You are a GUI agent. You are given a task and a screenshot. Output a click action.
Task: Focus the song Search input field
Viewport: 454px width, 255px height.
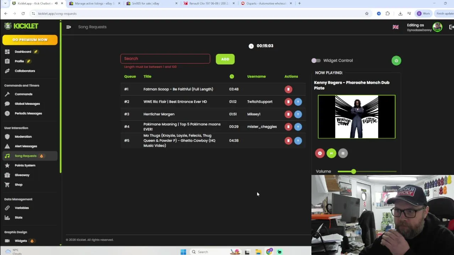click(x=165, y=59)
